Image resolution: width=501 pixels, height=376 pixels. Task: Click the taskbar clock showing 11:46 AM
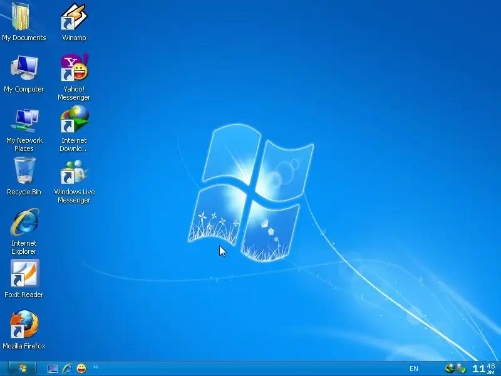click(x=483, y=368)
